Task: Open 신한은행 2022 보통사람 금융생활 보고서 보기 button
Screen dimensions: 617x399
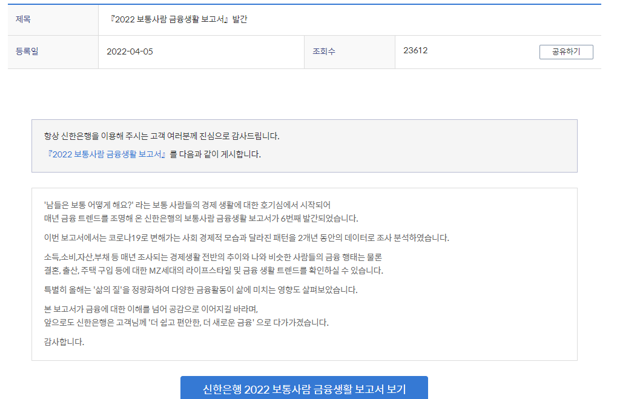Action: coord(304,387)
